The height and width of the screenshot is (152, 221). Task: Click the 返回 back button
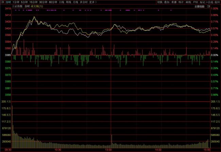(217, 2)
